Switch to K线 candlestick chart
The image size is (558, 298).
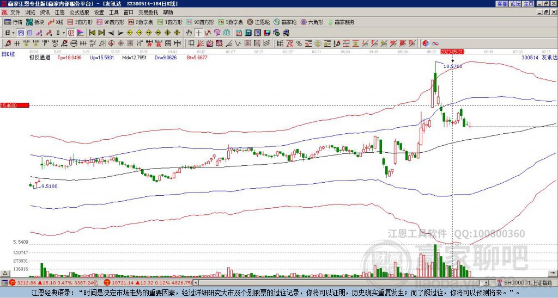pyautogui.click(x=56, y=22)
